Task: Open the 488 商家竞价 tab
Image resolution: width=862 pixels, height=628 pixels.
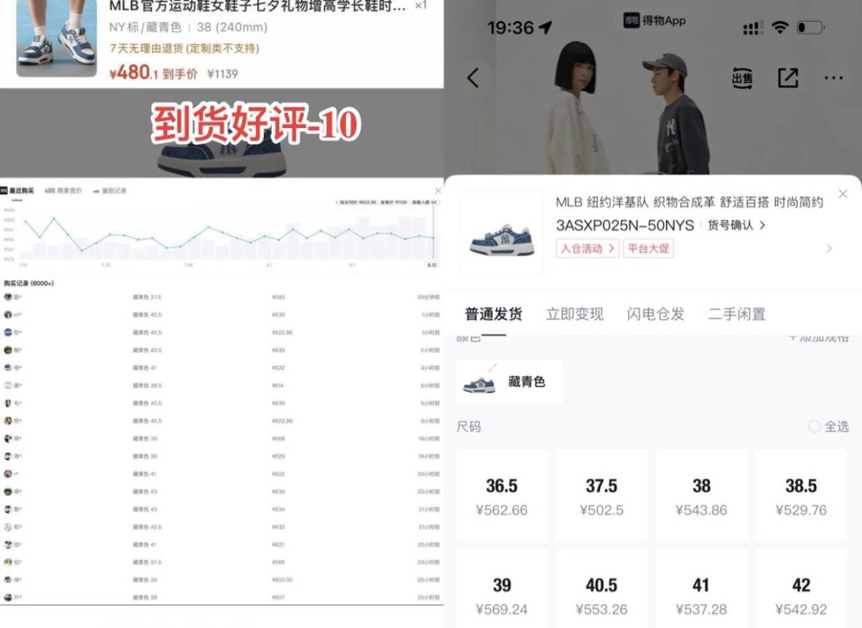Action: point(63,191)
